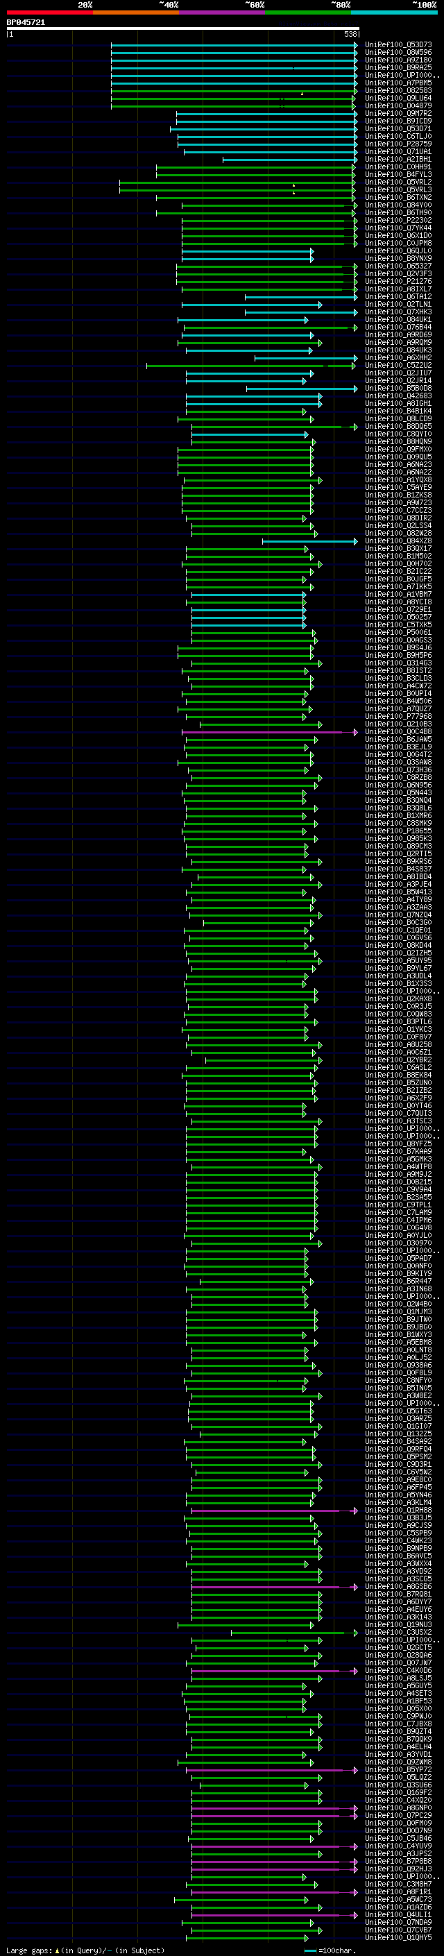The image size is (444, 1956).
Task: Click the UniRef100_O50257 label
Action: (398, 617)
